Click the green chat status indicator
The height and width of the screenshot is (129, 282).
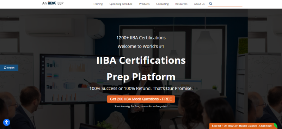(276, 125)
